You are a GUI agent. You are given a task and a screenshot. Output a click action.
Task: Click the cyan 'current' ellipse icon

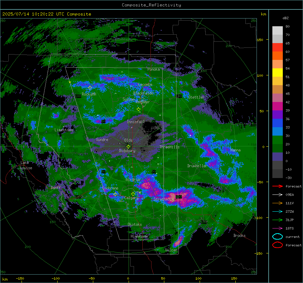(x=277, y=237)
